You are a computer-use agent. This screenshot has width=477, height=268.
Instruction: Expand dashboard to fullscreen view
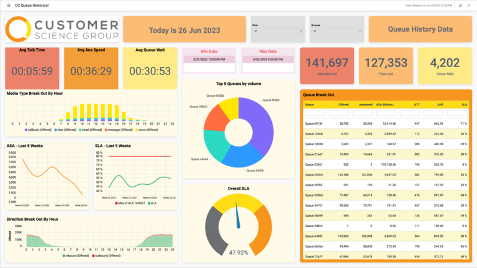[468, 5]
